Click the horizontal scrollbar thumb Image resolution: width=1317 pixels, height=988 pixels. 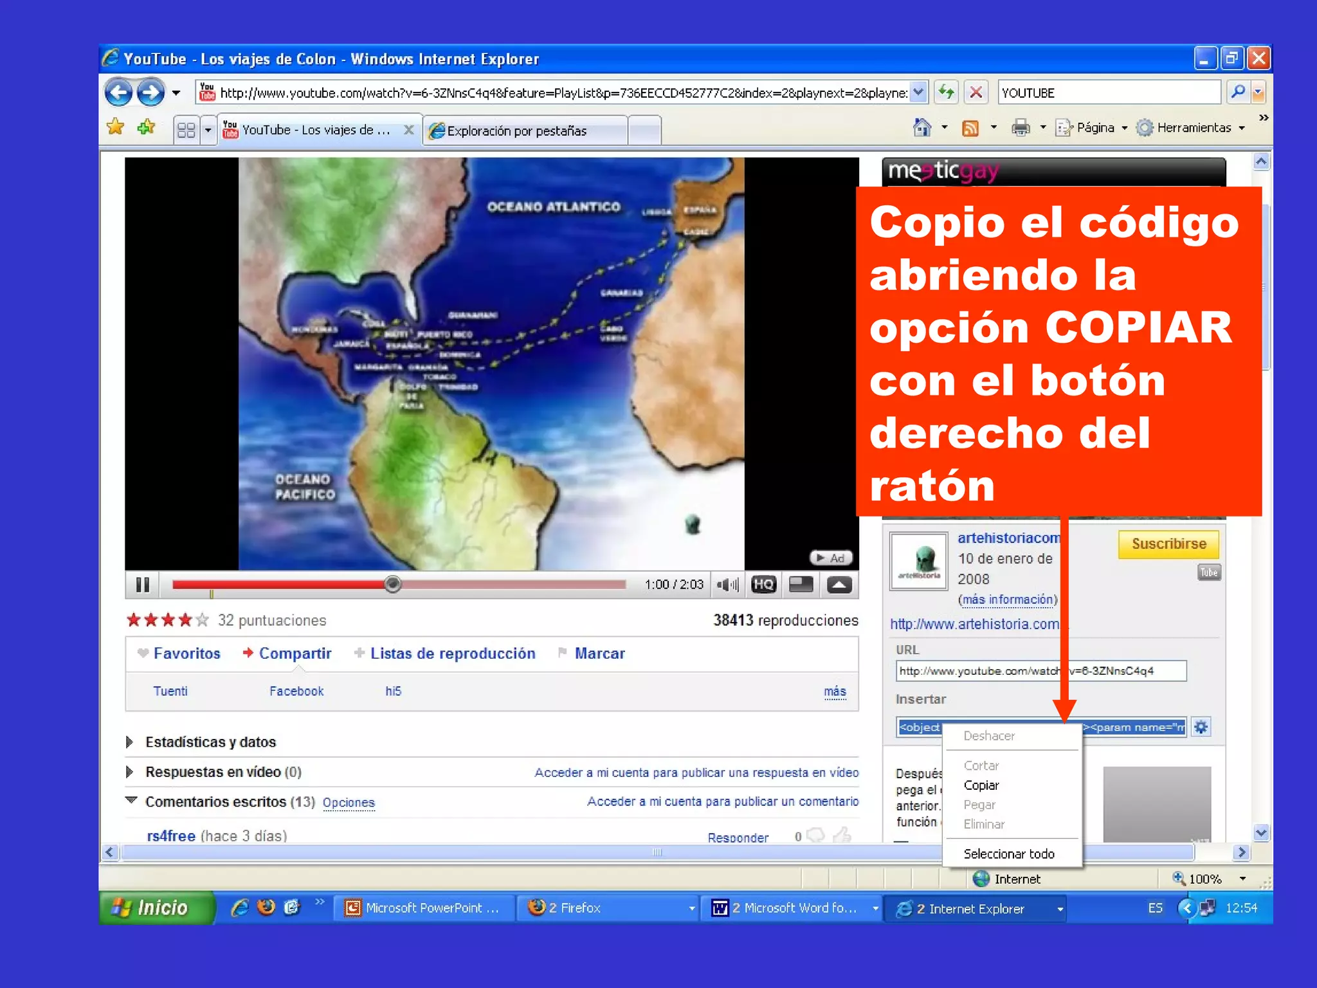click(657, 852)
